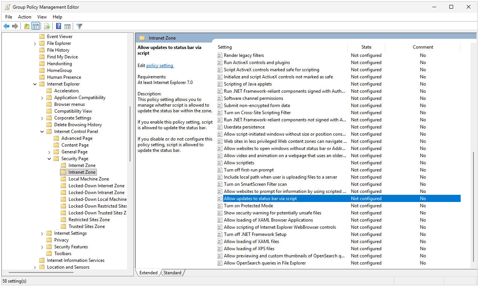The width and height of the screenshot is (478, 286).
Task: Collapse the Security Page node
Action: click(x=49, y=159)
